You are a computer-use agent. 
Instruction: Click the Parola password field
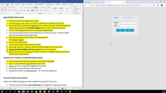129,26
